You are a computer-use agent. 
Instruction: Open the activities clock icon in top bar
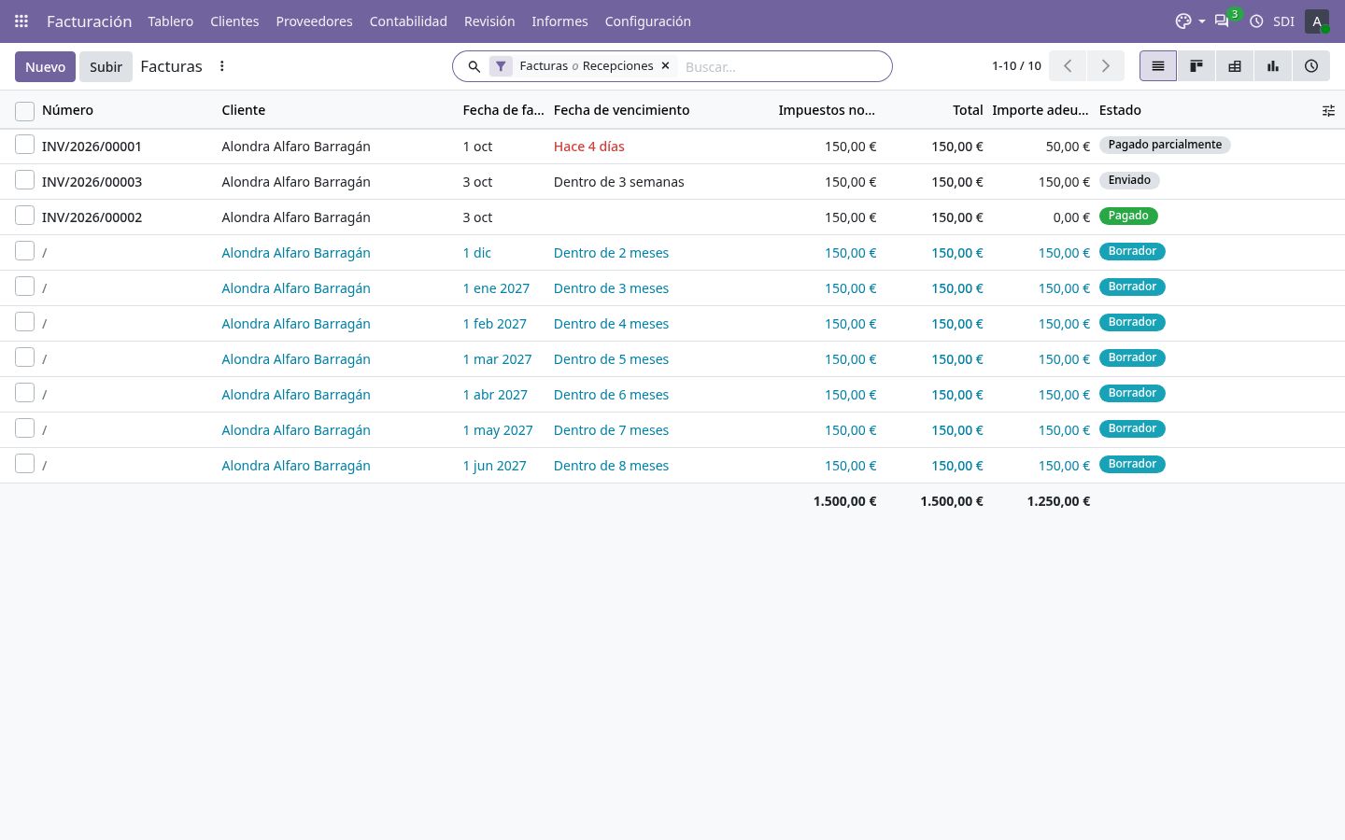[1256, 21]
